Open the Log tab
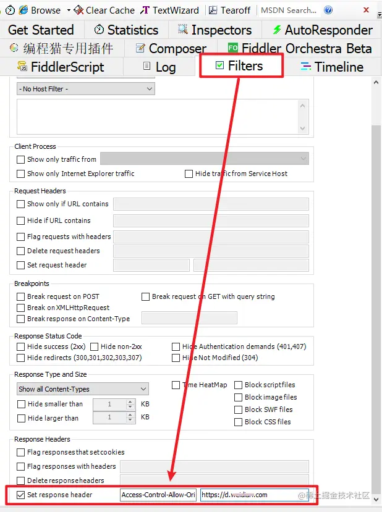 159,67
